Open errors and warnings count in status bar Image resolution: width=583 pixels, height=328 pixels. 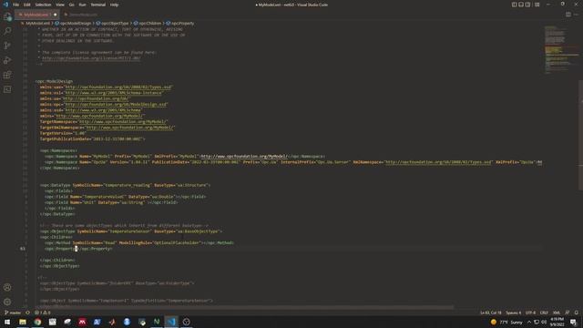pos(42,313)
